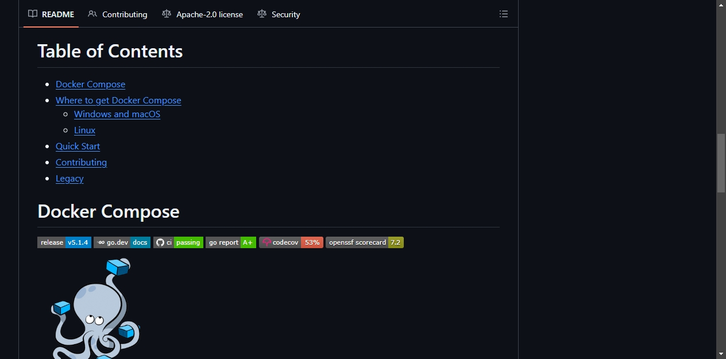Jump to the Linux section link

pyautogui.click(x=84, y=130)
